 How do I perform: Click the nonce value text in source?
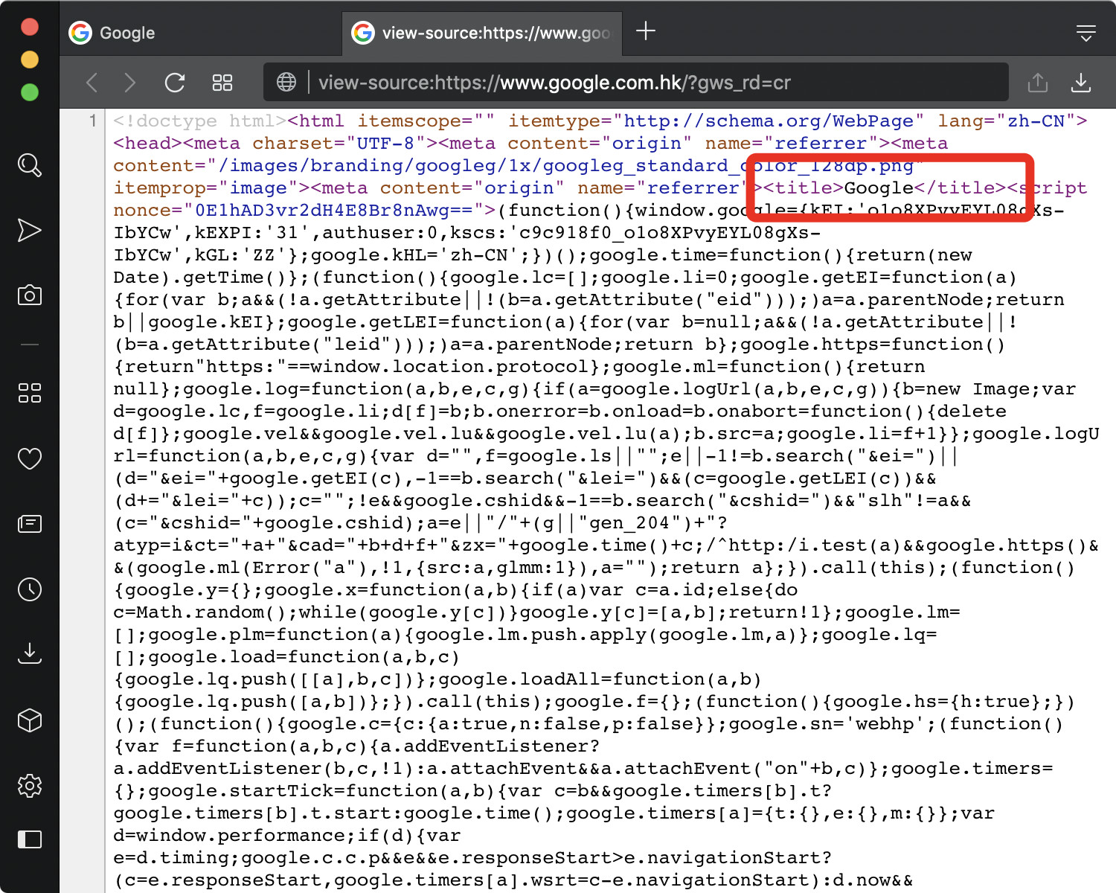334,210
